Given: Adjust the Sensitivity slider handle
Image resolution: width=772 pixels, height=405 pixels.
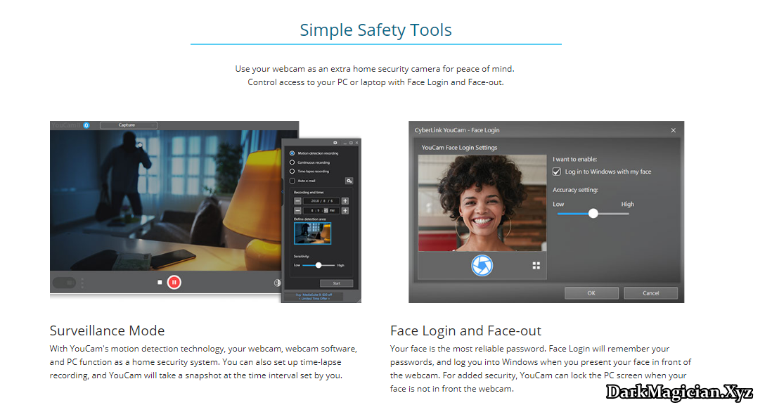Looking at the screenshot, I should pos(319,265).
